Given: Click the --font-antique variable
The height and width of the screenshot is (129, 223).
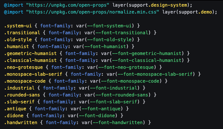Looking at the screenshot, I should (101, 109).
